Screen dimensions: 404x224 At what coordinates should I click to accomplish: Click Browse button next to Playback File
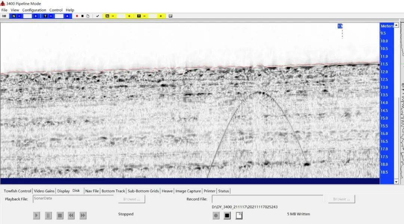point(131,199)
